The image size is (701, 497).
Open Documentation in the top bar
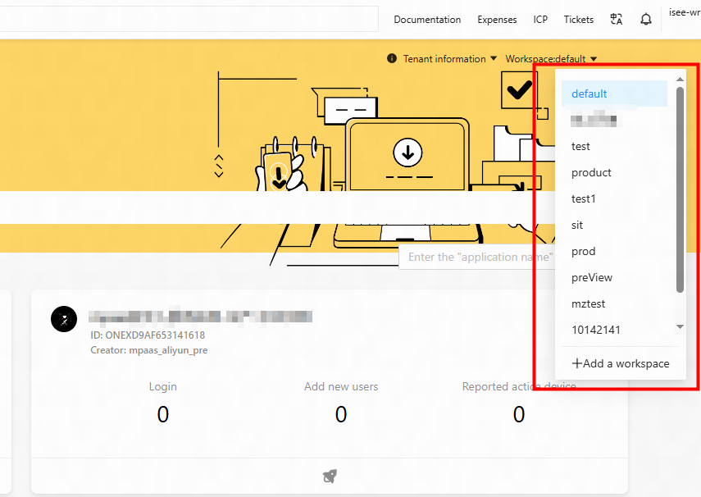tap(427, 20)
